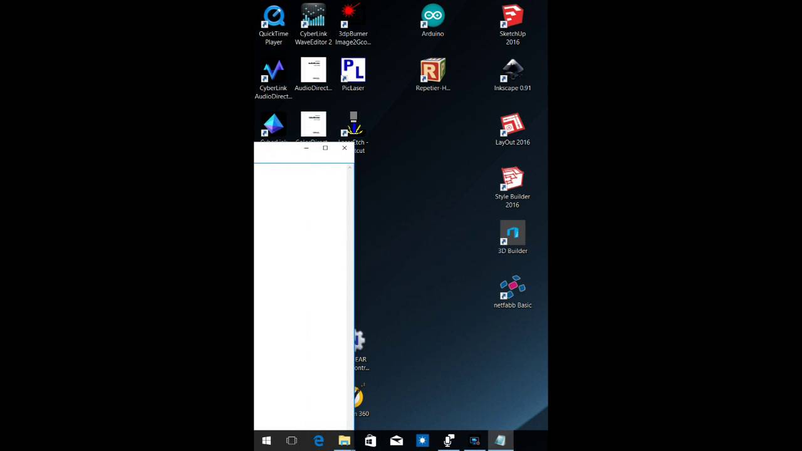Open Task View from the taskbar
The height and width of the screenshot is (451, 802).
291,441
